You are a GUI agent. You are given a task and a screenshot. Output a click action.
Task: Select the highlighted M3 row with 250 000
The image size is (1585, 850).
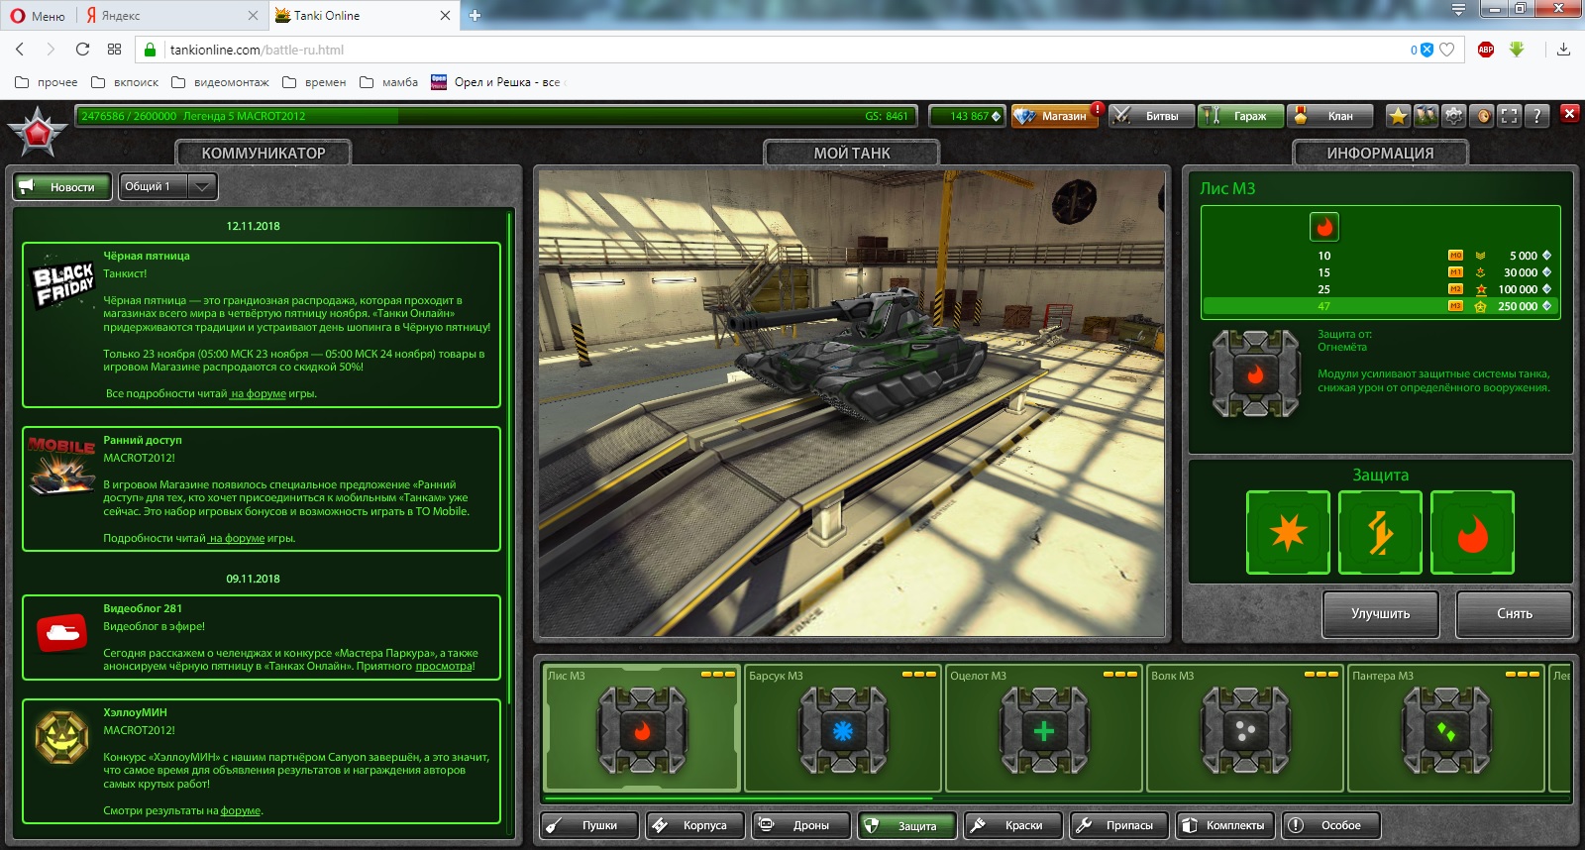pos(1380,306)
